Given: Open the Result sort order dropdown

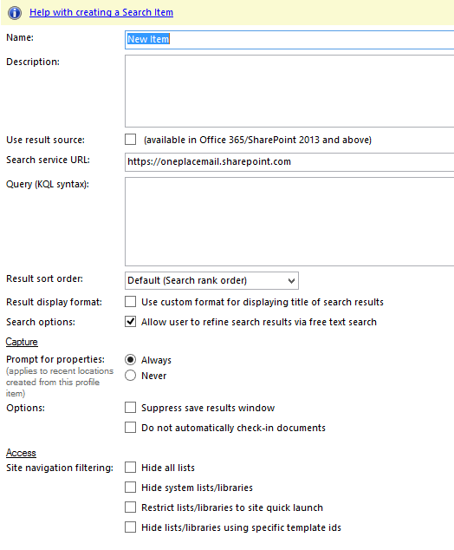Looking at the screenshot, I should (211, 280).
